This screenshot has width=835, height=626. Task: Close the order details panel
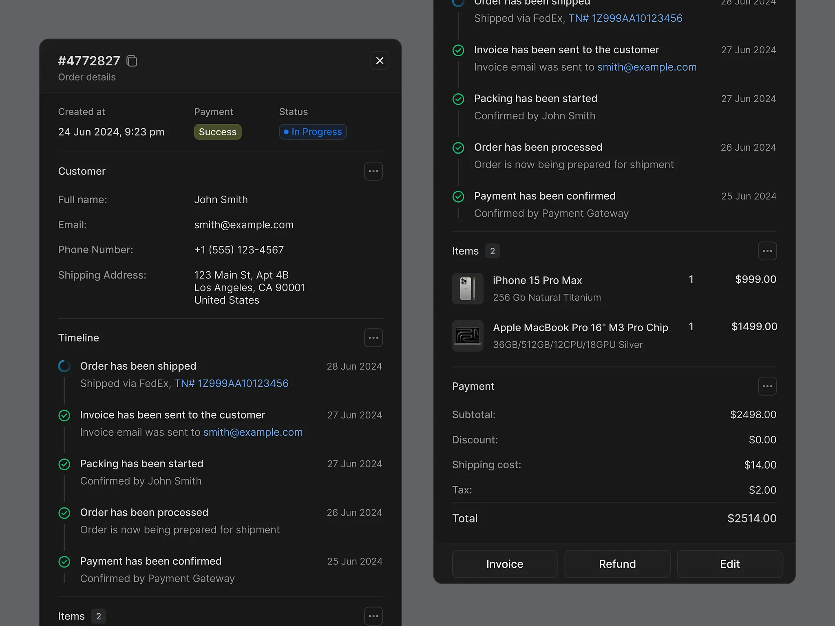tap(380, 61)
